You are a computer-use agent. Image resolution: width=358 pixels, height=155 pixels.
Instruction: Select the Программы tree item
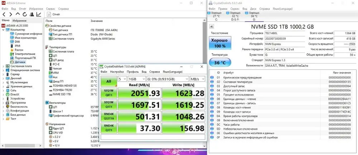pos(15,103)
